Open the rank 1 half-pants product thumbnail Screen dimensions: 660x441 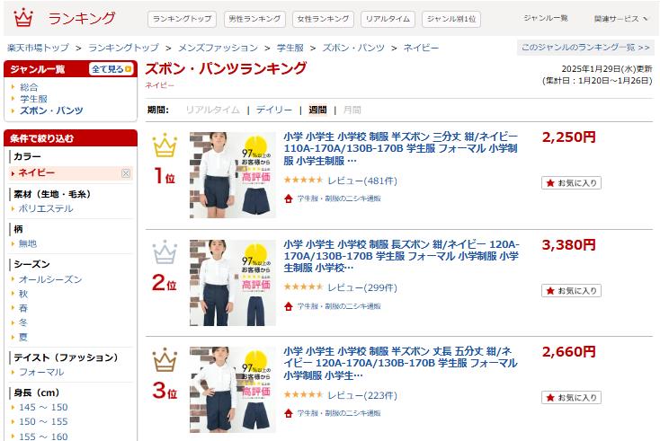click(x=232, y=175)
